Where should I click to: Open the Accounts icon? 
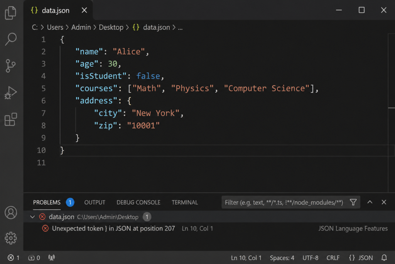(11, 213)
